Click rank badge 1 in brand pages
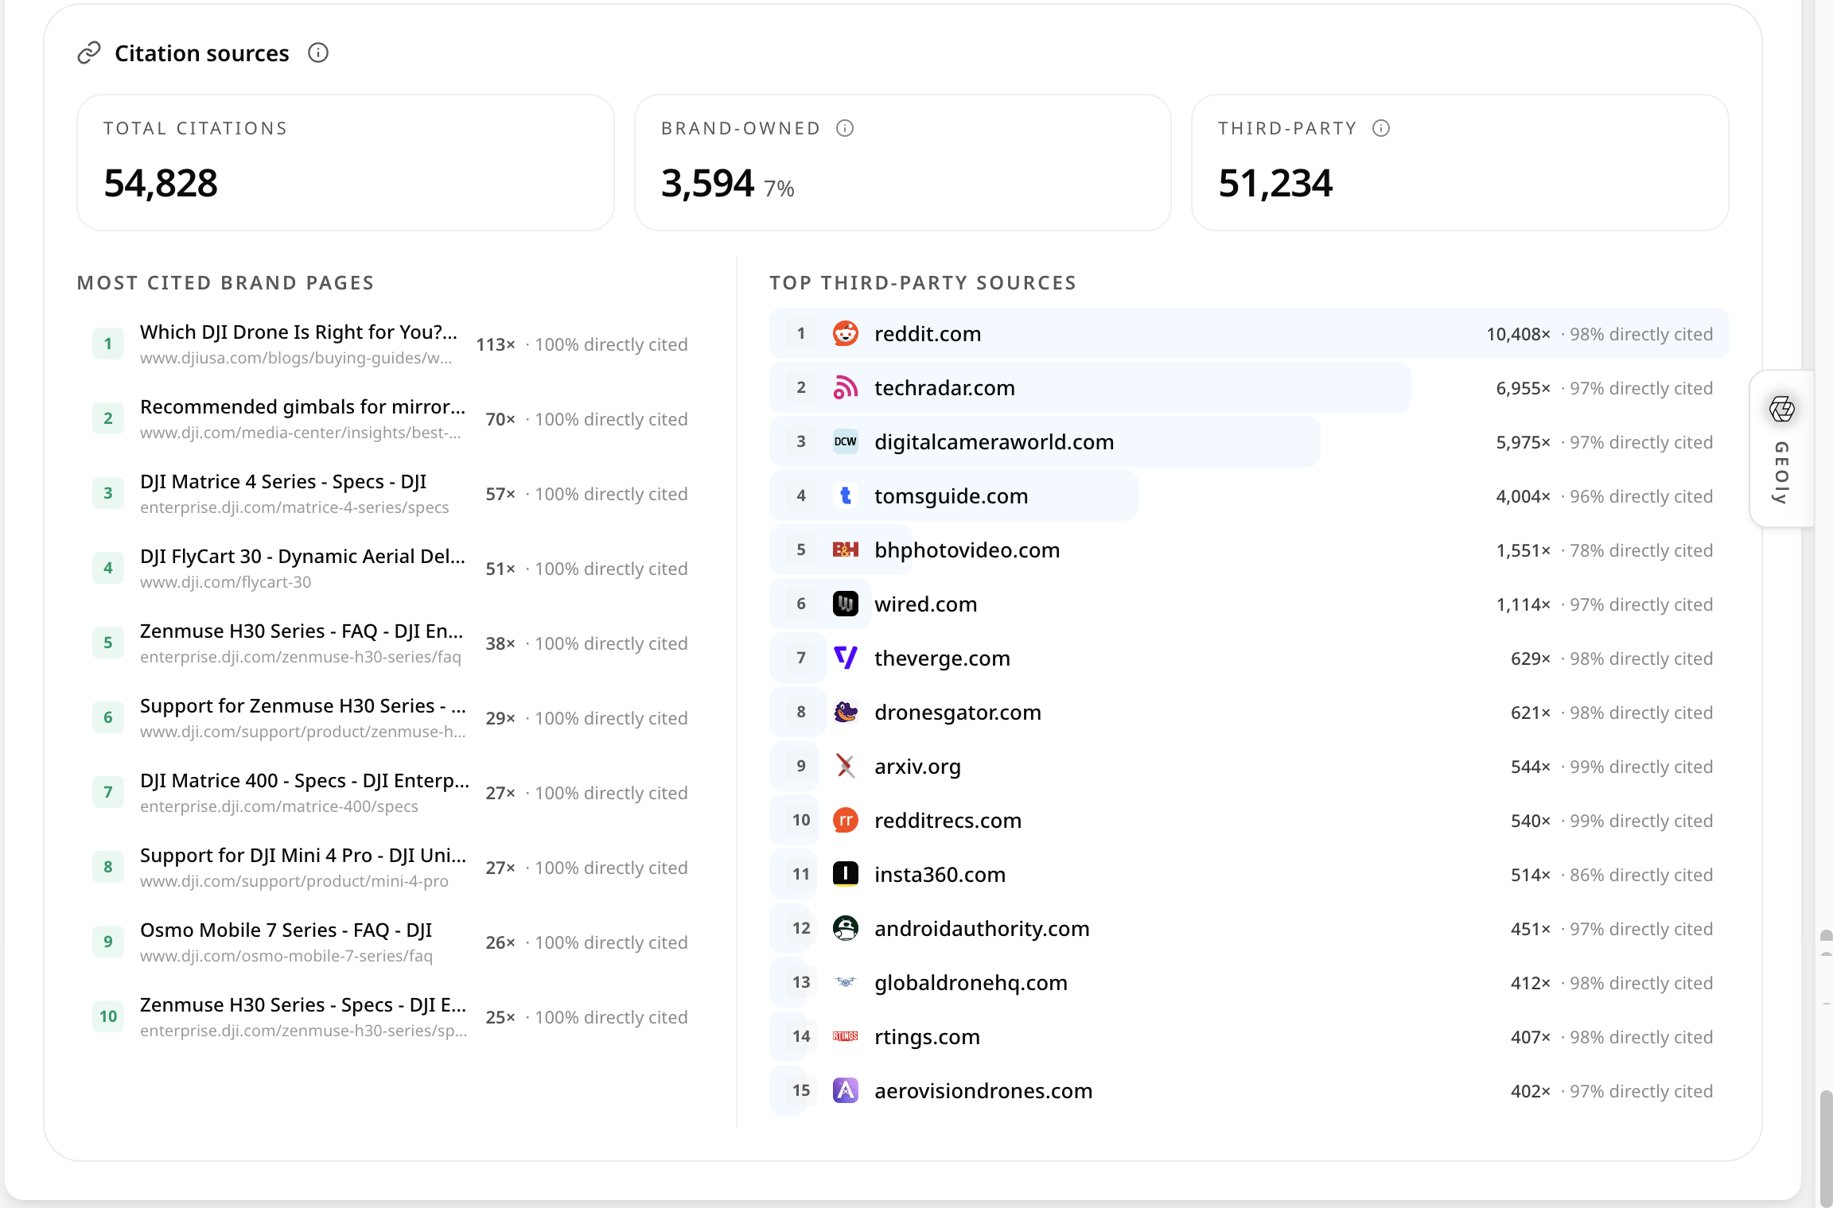1833x1208 pixels. point(108,344)
